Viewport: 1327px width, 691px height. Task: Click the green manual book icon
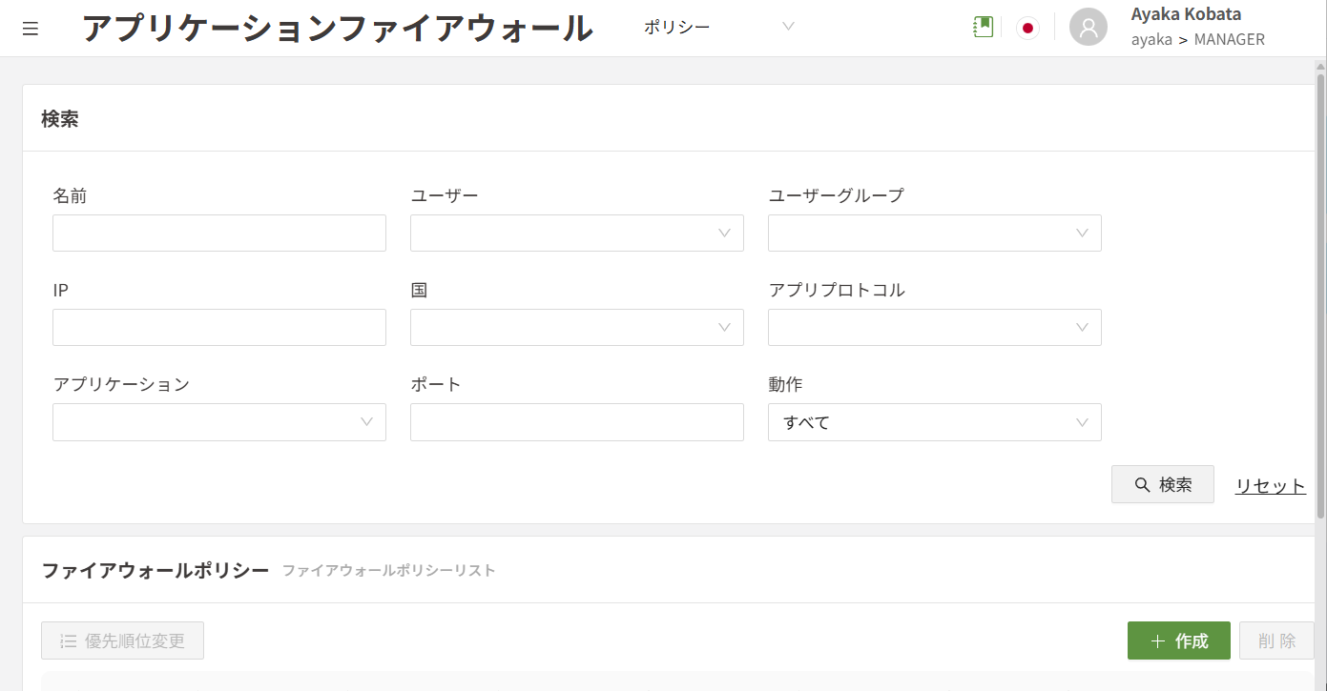click(983, 28)
